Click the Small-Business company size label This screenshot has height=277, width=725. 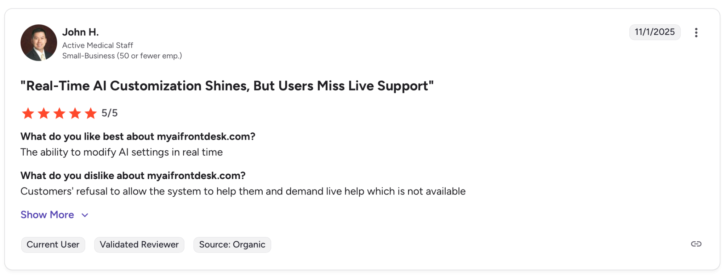coord(122,56)
